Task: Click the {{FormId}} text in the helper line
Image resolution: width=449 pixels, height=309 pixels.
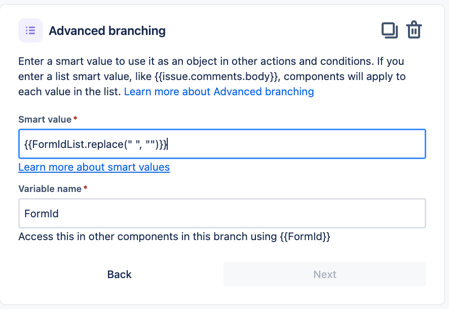Action: coord(305,237)
